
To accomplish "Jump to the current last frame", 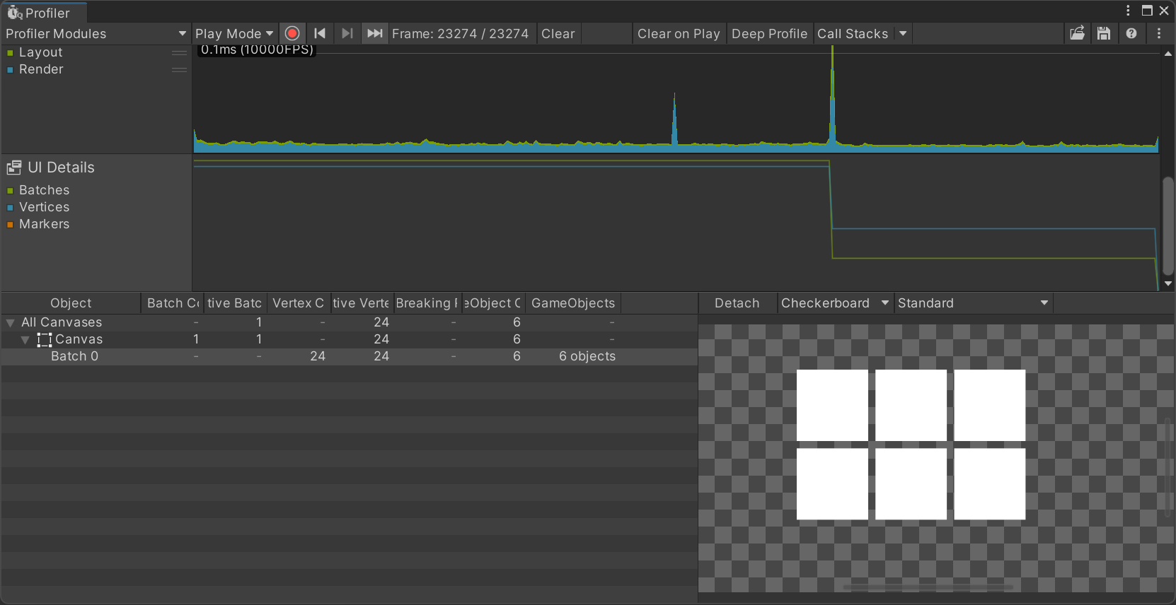I will pyautogui.click(x=375, y=33).
